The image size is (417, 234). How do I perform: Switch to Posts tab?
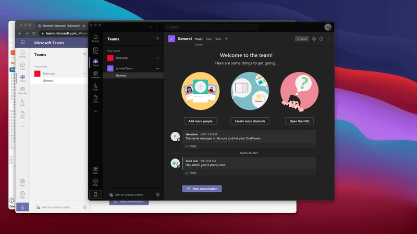199,39
